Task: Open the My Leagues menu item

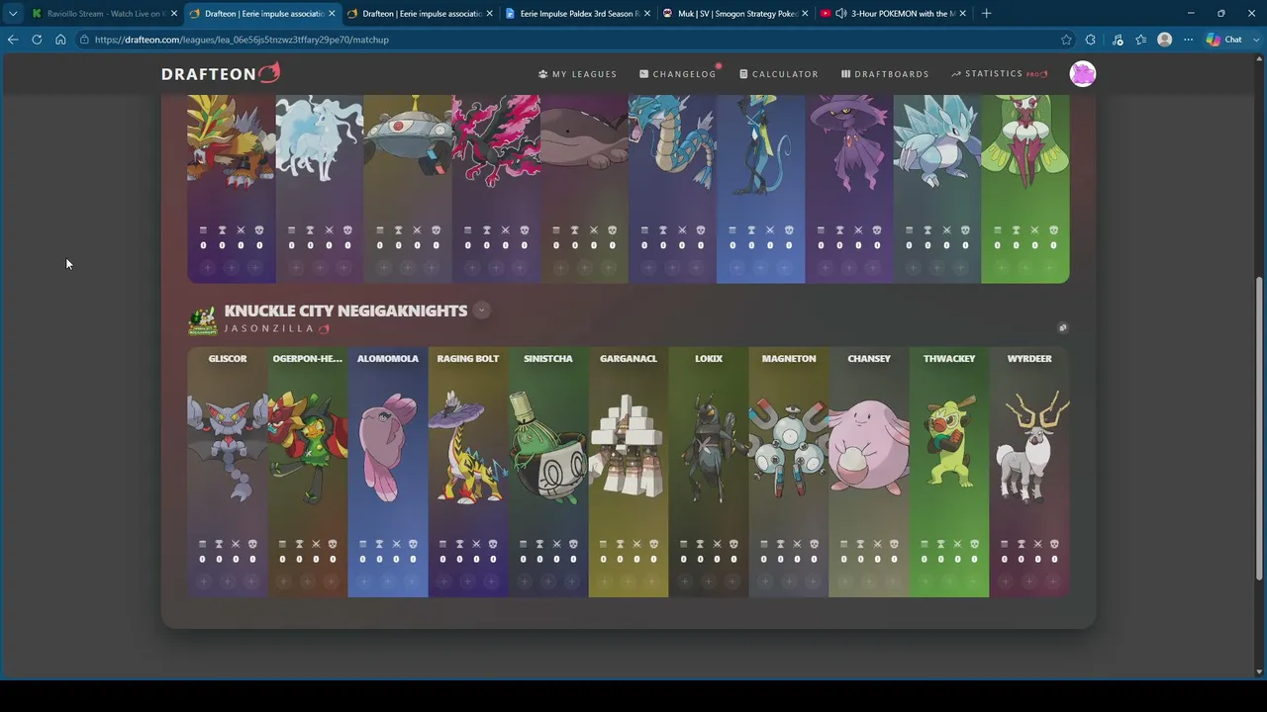Action: (577, 74)
